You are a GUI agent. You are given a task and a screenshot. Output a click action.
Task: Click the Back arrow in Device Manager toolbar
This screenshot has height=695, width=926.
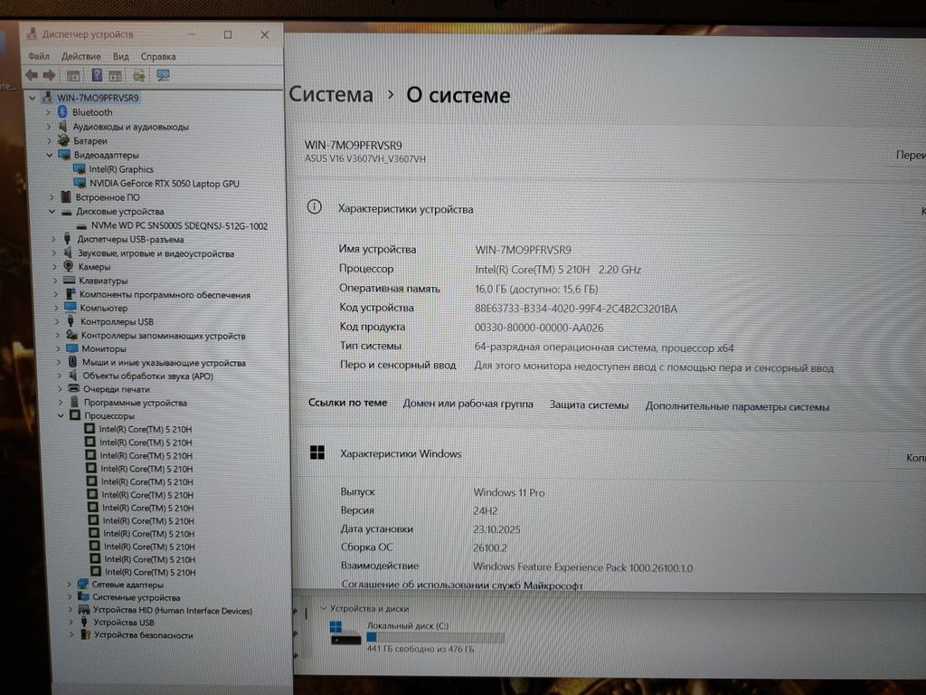[x=32, y=75]
